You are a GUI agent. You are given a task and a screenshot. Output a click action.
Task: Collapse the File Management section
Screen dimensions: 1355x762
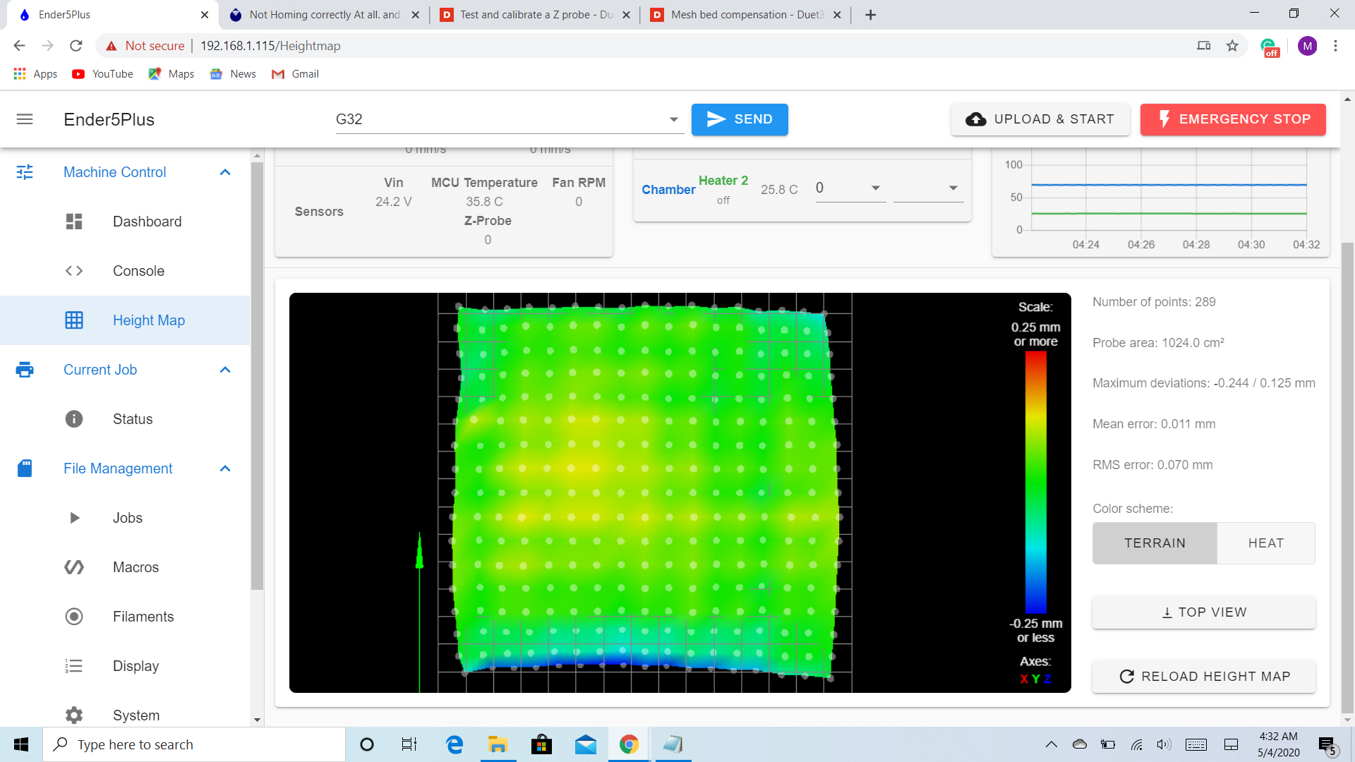coord(225,468)
